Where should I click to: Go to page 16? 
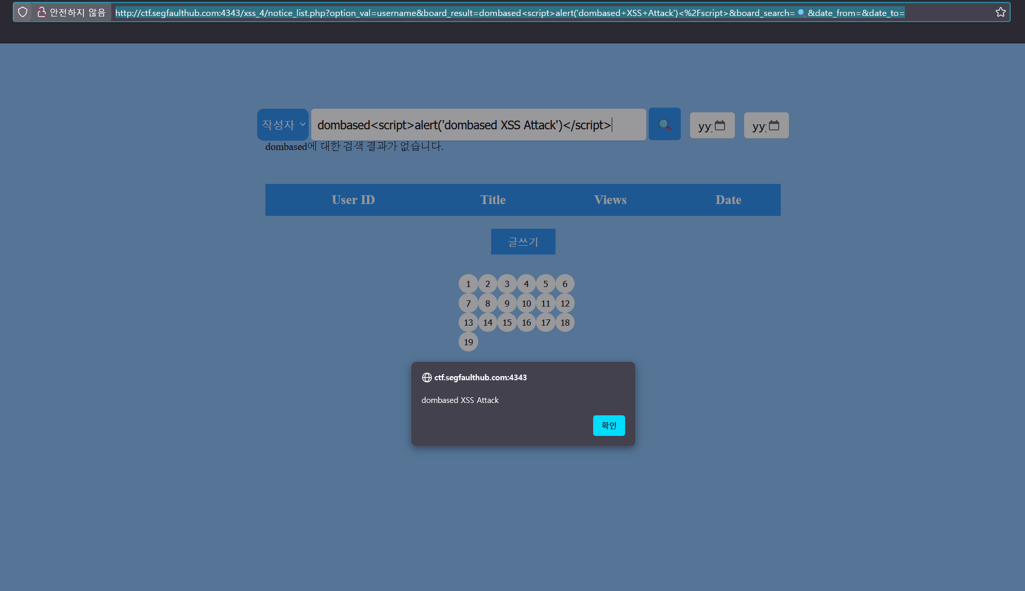click(x=526, y=323)
